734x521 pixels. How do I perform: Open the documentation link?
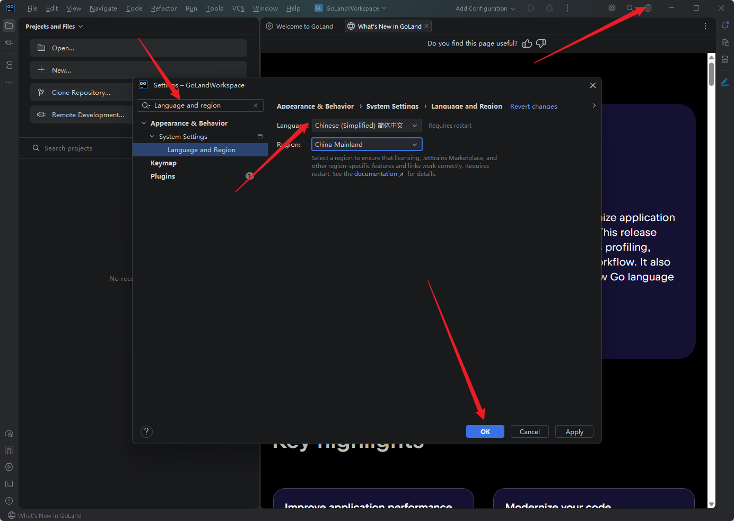click(x=375, y=174)
